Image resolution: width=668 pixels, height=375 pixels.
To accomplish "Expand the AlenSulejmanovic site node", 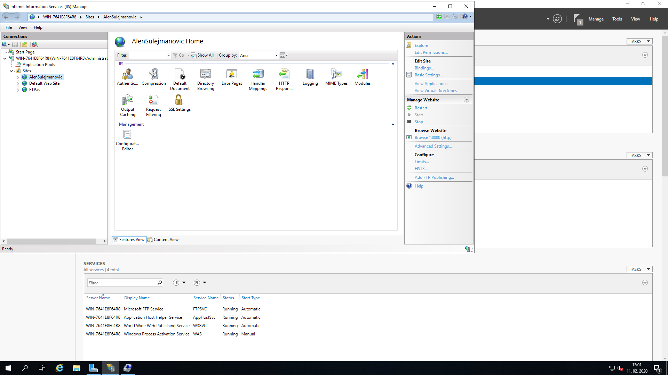I will click(18, 77).
